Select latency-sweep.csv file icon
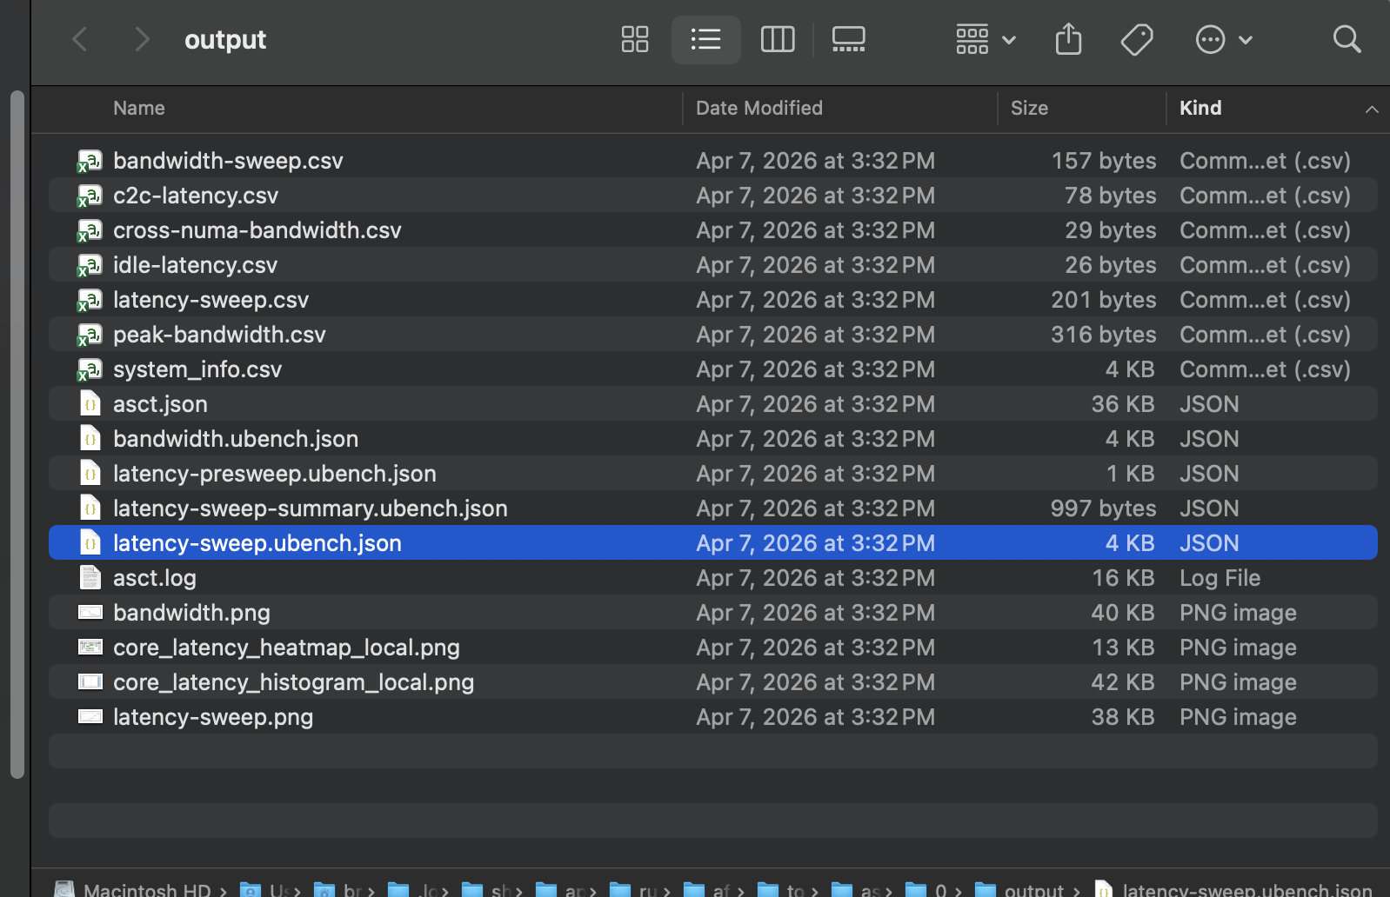The width and height of the screenshot is (1390, 897). tap(90, 300)
